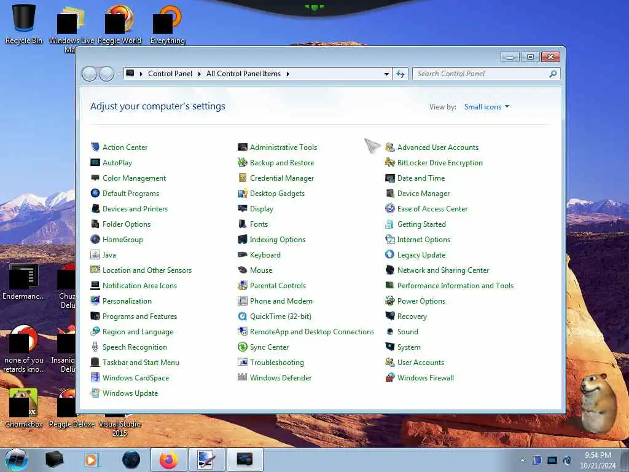Open the Power Options icon
The image size is (629, 472).
click(x=390, y=301)
